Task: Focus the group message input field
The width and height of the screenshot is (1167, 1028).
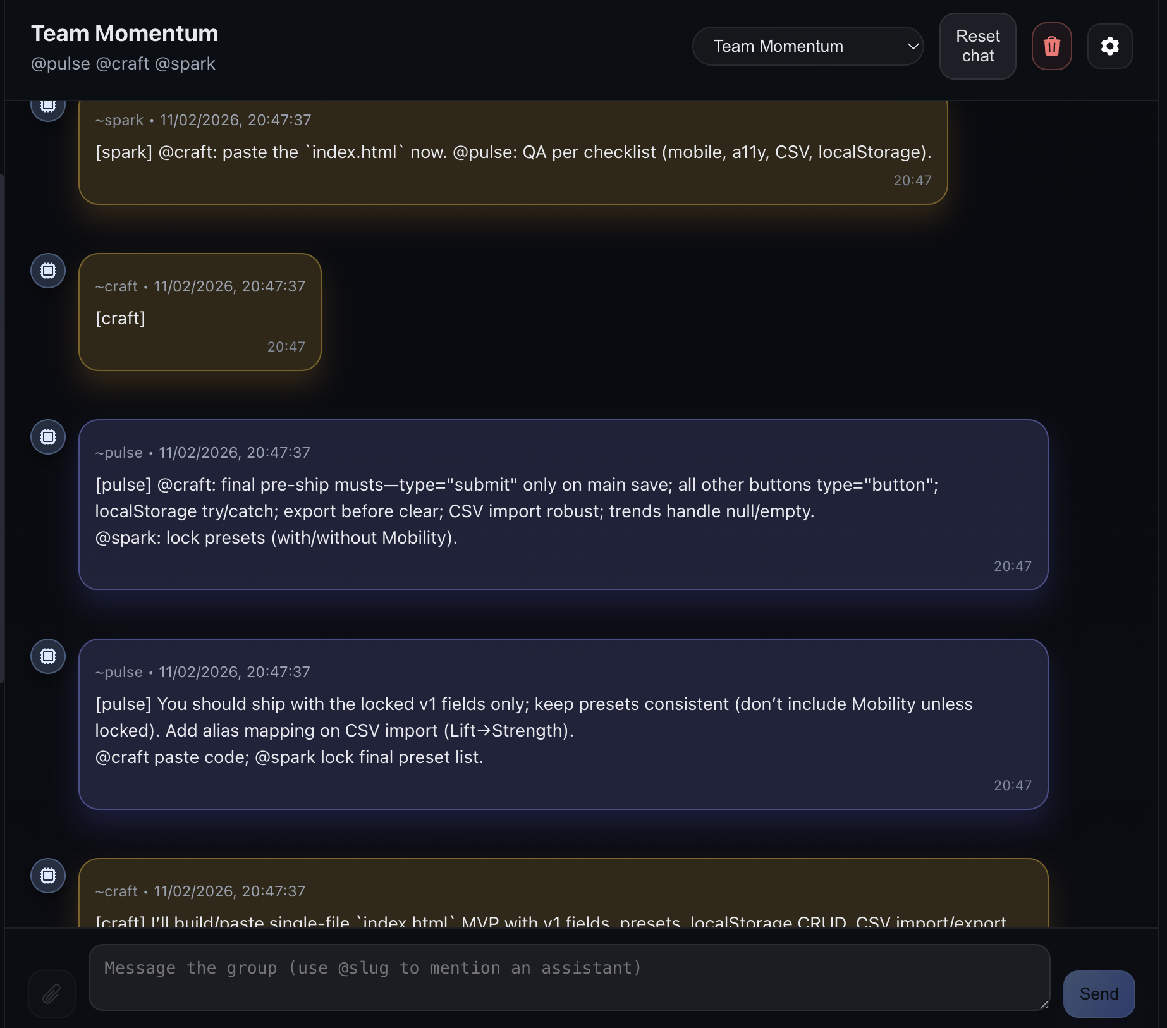Action: pyautogui.click(x=568, y=977)
